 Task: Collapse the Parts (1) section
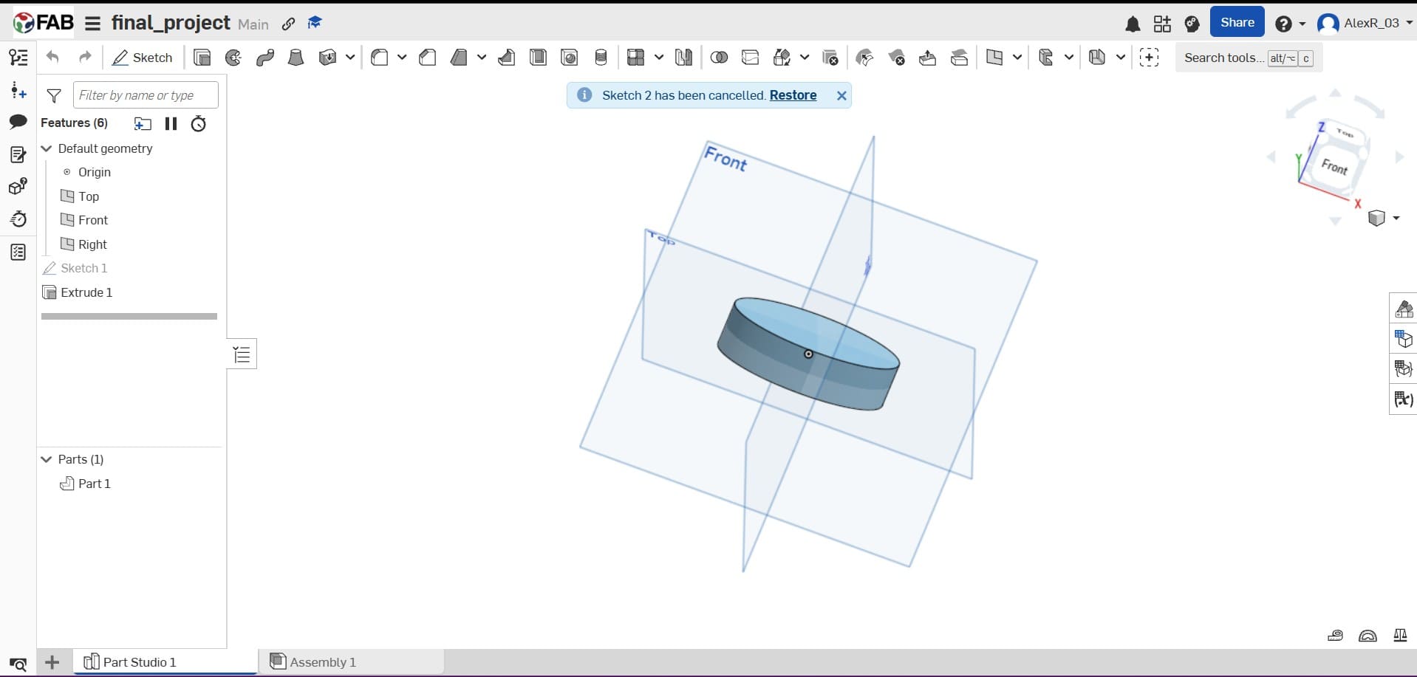pyautogui.click(x=47, y=459)
